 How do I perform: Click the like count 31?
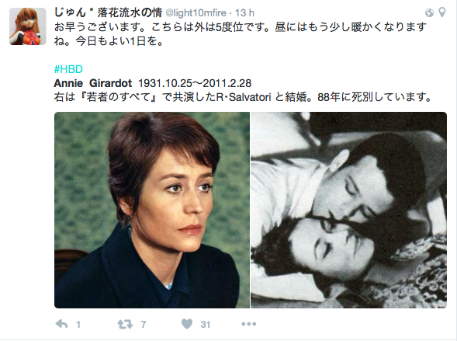click(x=205, y=325)
